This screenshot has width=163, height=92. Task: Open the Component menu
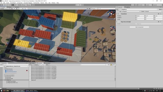coord(20,3)
